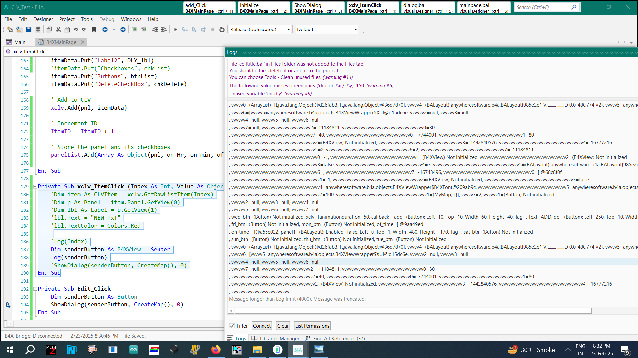Click the New file toolbar icon

10,30
